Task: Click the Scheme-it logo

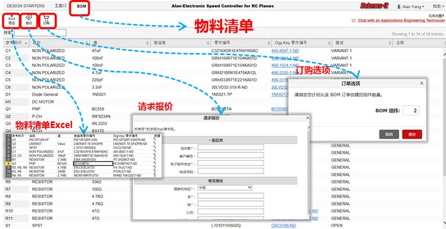Action: [375, 6]
